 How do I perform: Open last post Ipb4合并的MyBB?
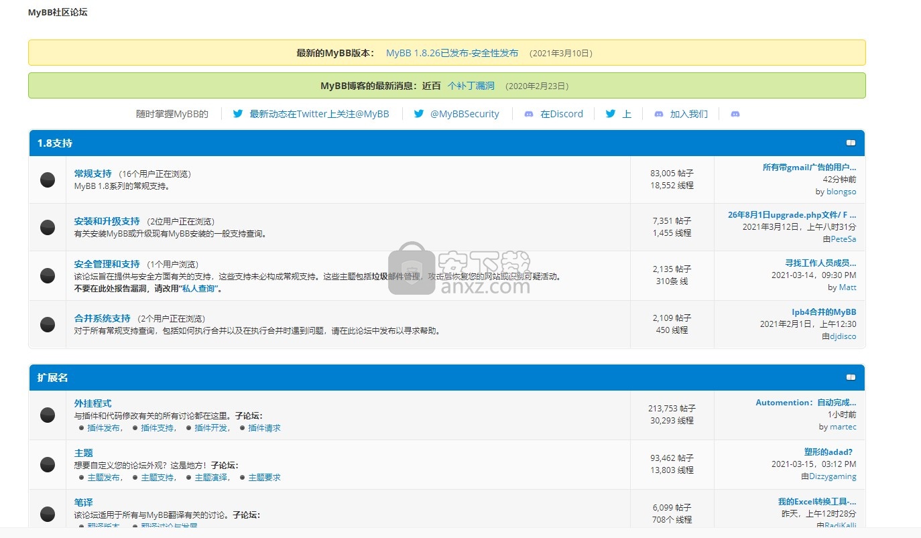click(x=824, y=312)
